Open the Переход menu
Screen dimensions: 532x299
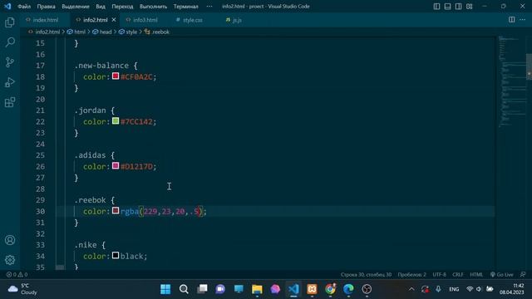click(x=122, y=7)
